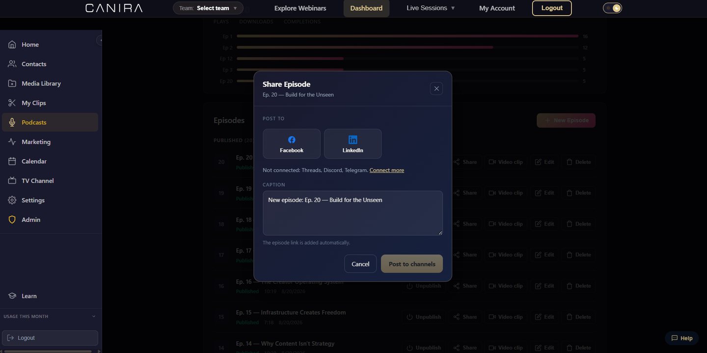
Task: Close the Share Episode dialog
Action: [436, 89]
